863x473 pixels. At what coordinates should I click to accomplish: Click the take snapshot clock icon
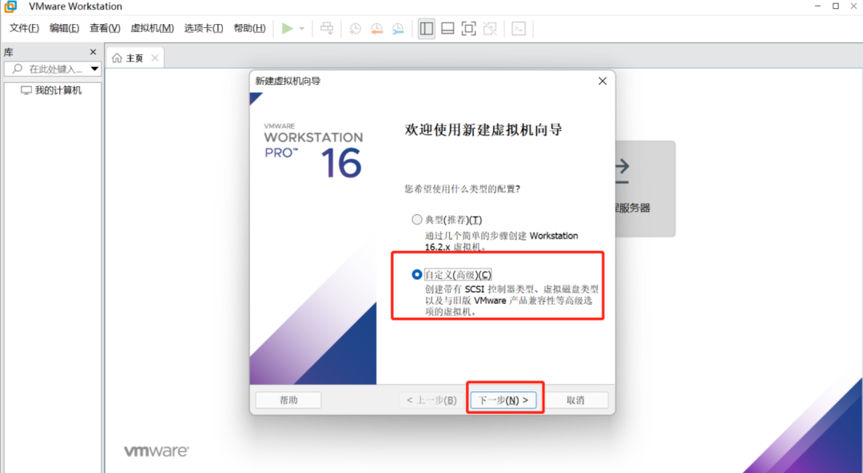click(355, 29)
